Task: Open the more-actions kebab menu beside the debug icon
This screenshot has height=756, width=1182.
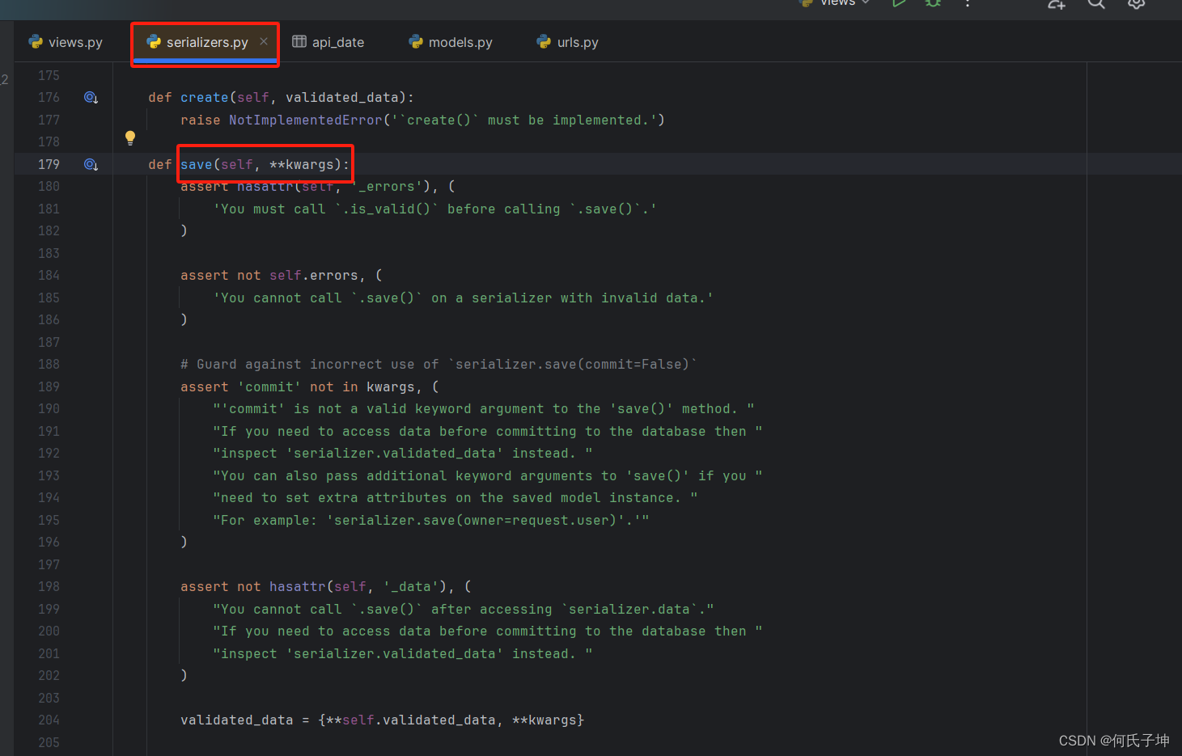Action: click(968, 5)
